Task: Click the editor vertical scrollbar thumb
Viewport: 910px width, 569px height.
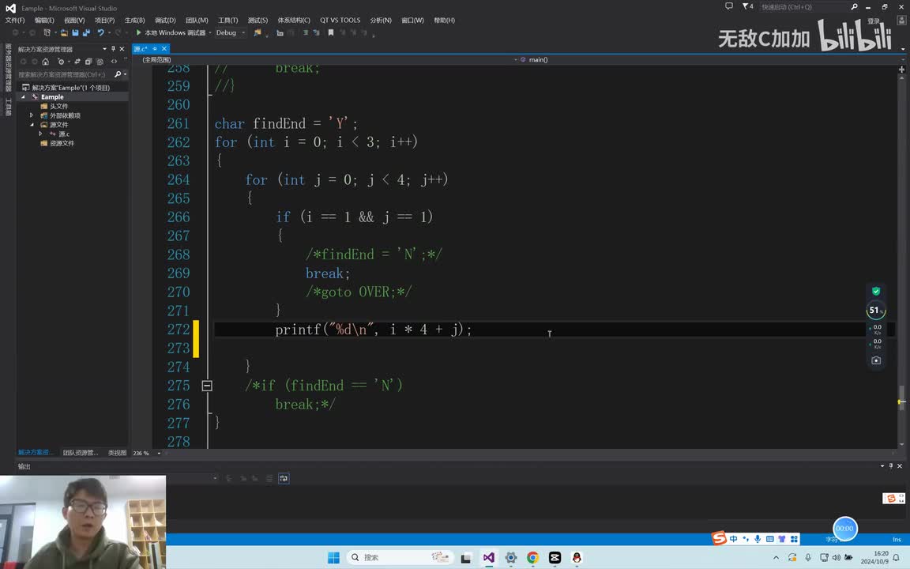Action: coord(901,396)
